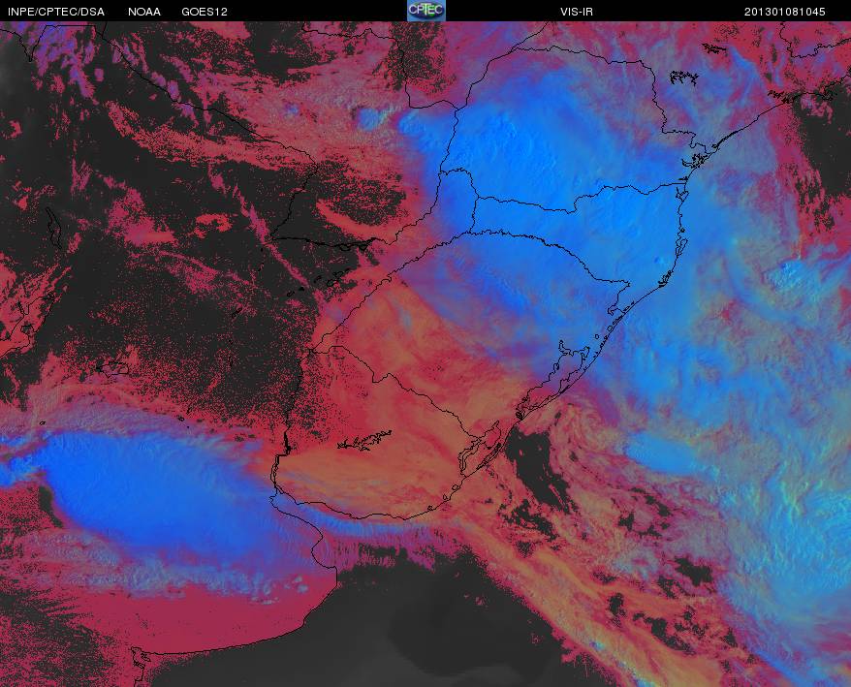Click the VIS-IR channel label

[577, 12]
